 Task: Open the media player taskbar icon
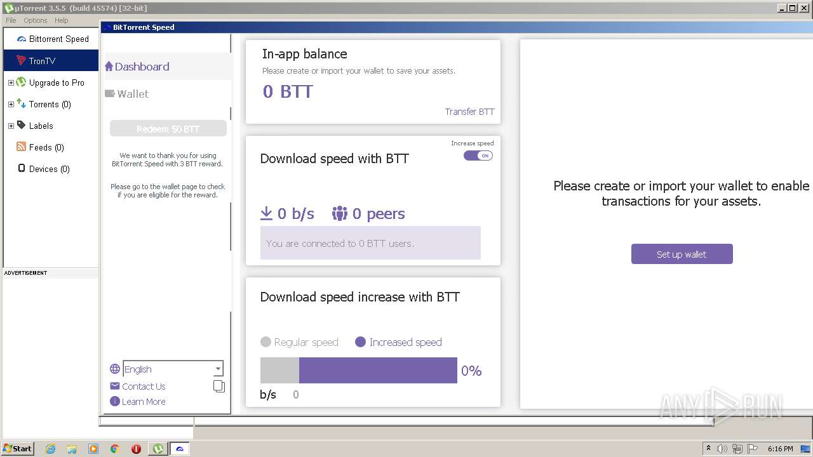(x=93, y=449)
